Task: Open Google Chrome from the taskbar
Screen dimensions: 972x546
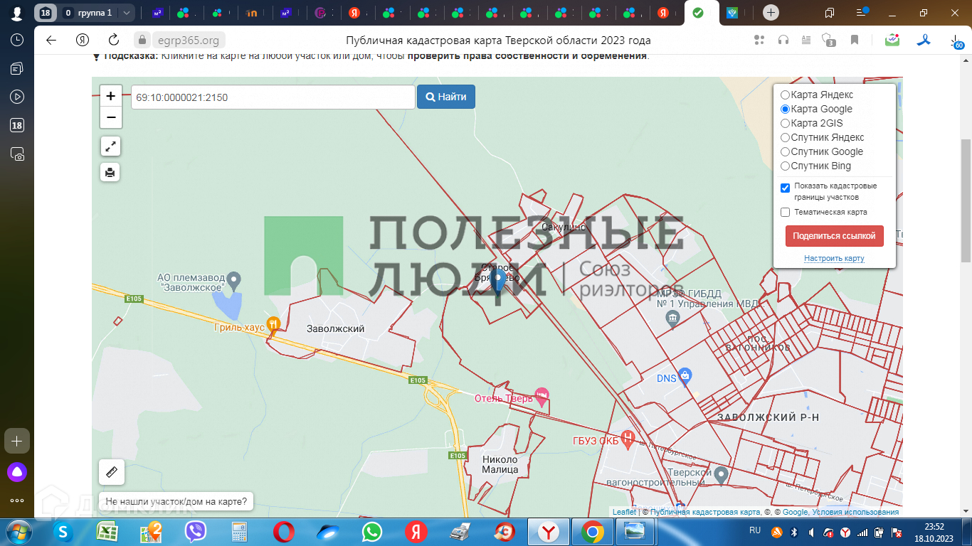Action: [x=592, y=532]
